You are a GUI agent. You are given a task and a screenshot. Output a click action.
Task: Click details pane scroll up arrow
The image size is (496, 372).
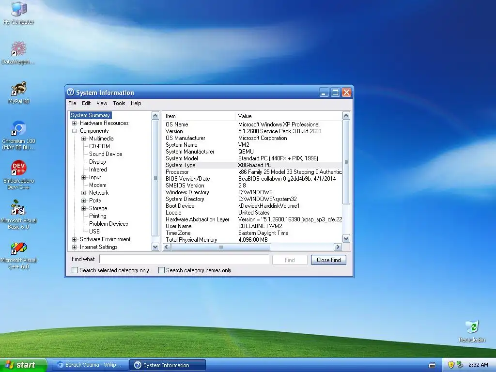pyautogui.click(x=346, y=115)
